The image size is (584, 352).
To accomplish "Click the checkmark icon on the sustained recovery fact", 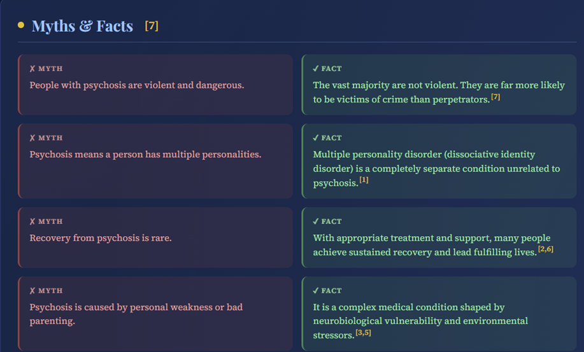I will pyautogui.click(x=316, y=222).
